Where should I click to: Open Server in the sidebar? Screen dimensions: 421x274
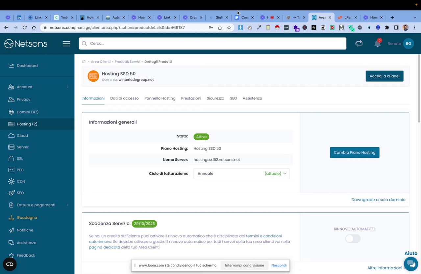[x=23, y=147]
